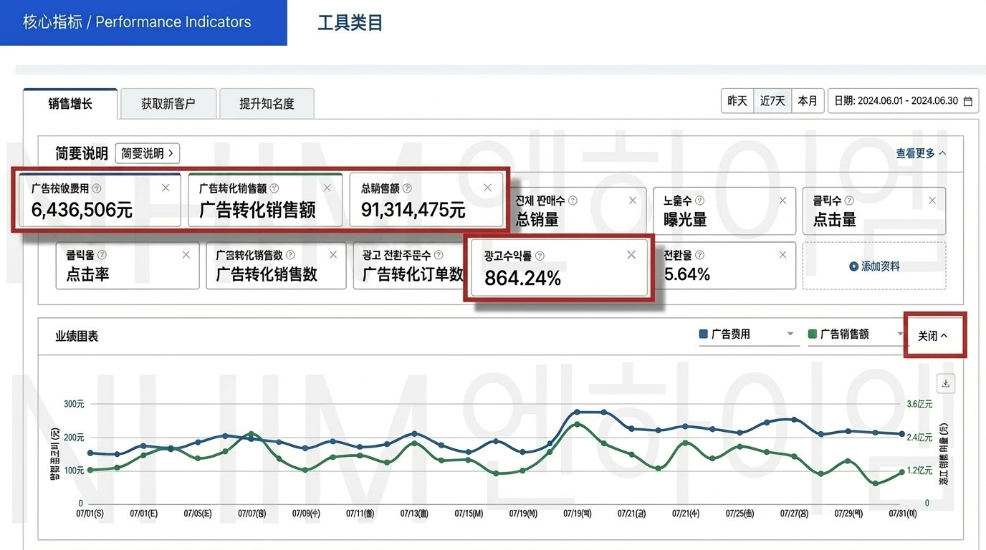The image size is (986, 550).
Task: Select the 近7天 time range
Action: coord(772,101)
